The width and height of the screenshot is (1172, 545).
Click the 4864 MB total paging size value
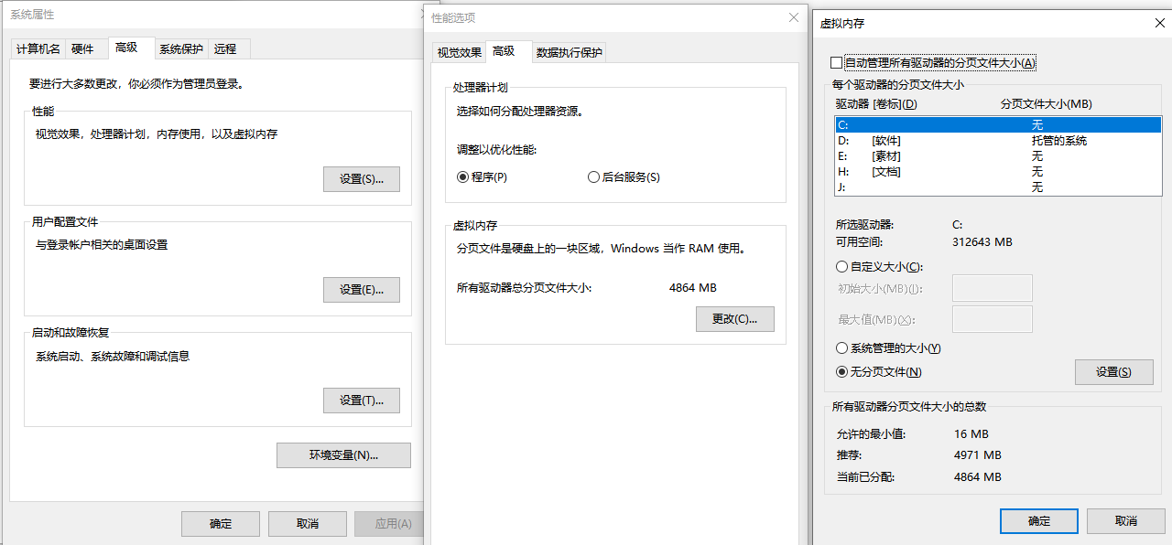693,287
